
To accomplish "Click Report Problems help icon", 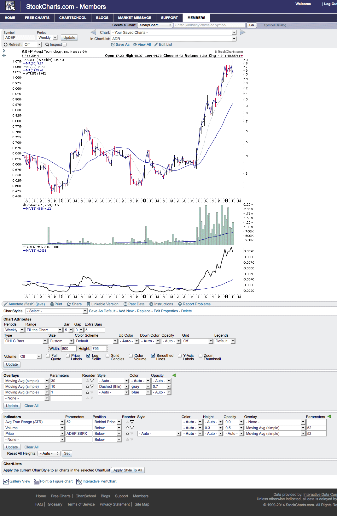I will click(180, 304).
